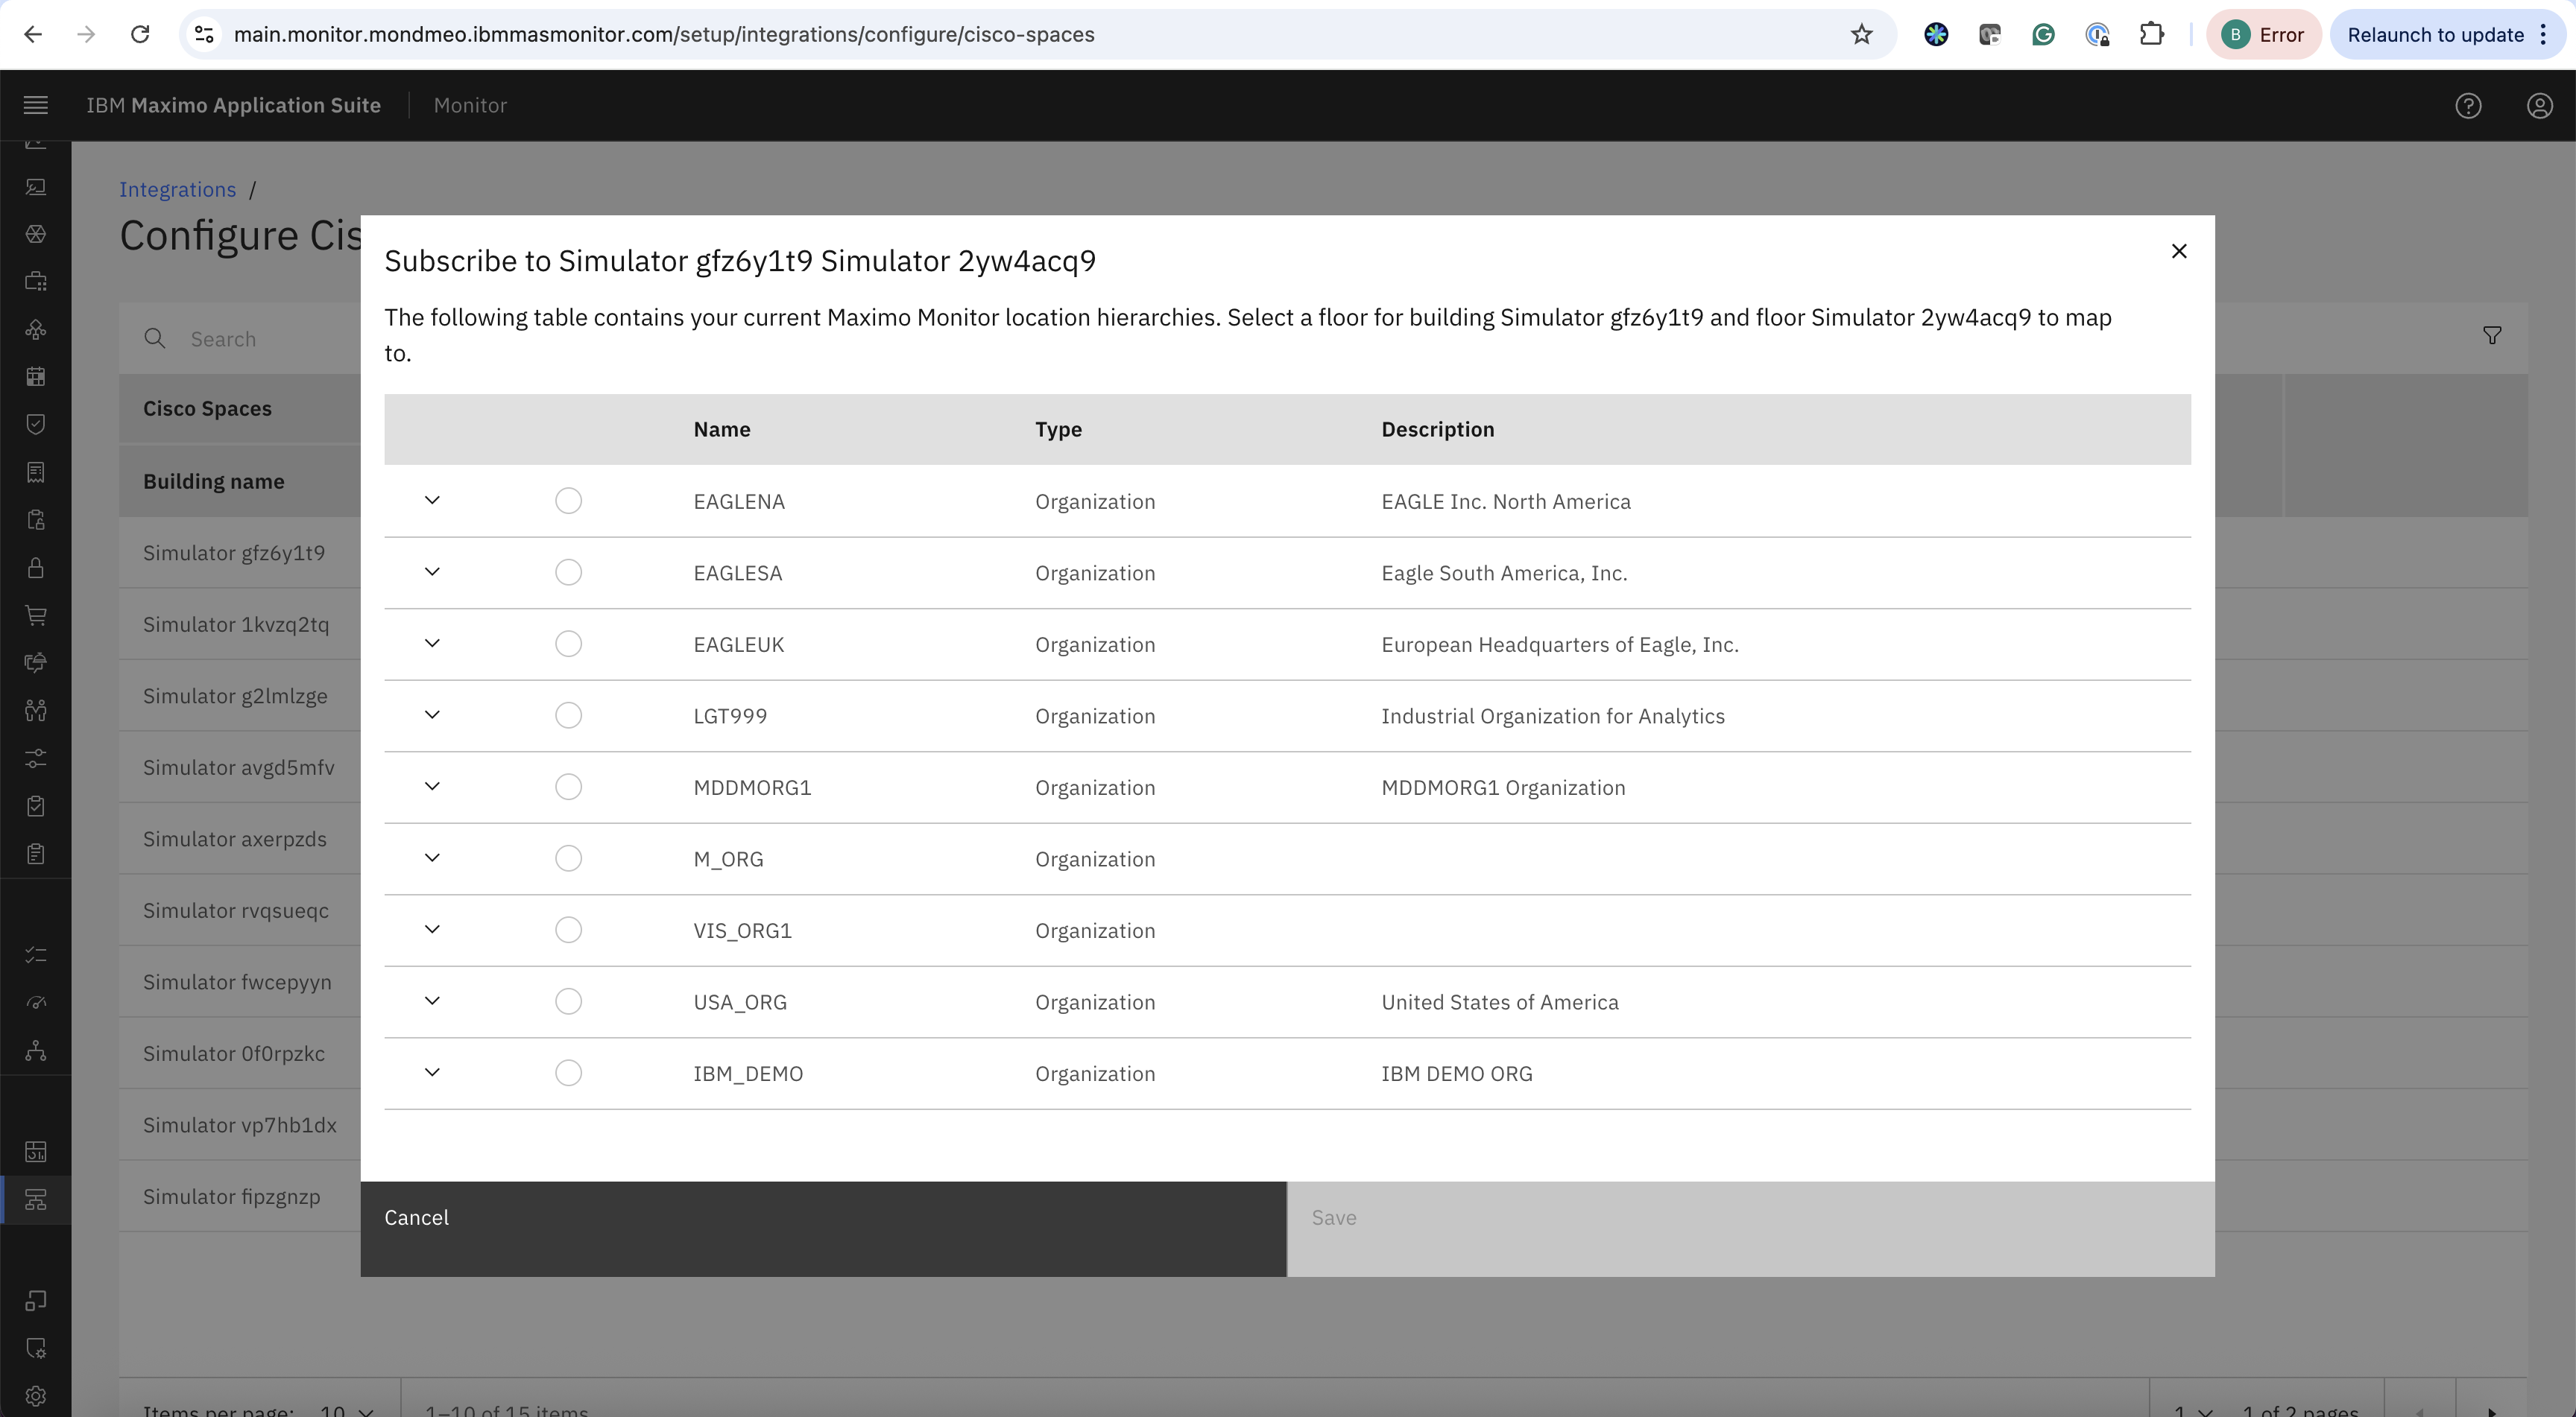Viewport: 2576px width, 1417px height.
Task: Click the browser profile Error chip
Action: [x=2263, y=34]
